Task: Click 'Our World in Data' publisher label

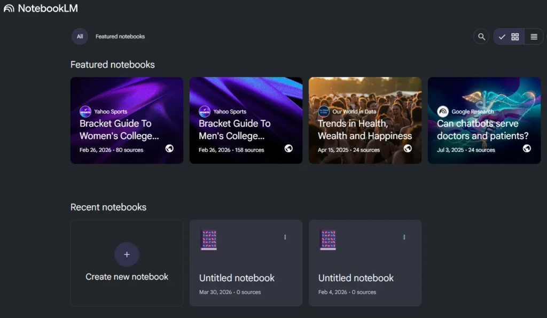Action: point(354,111)
